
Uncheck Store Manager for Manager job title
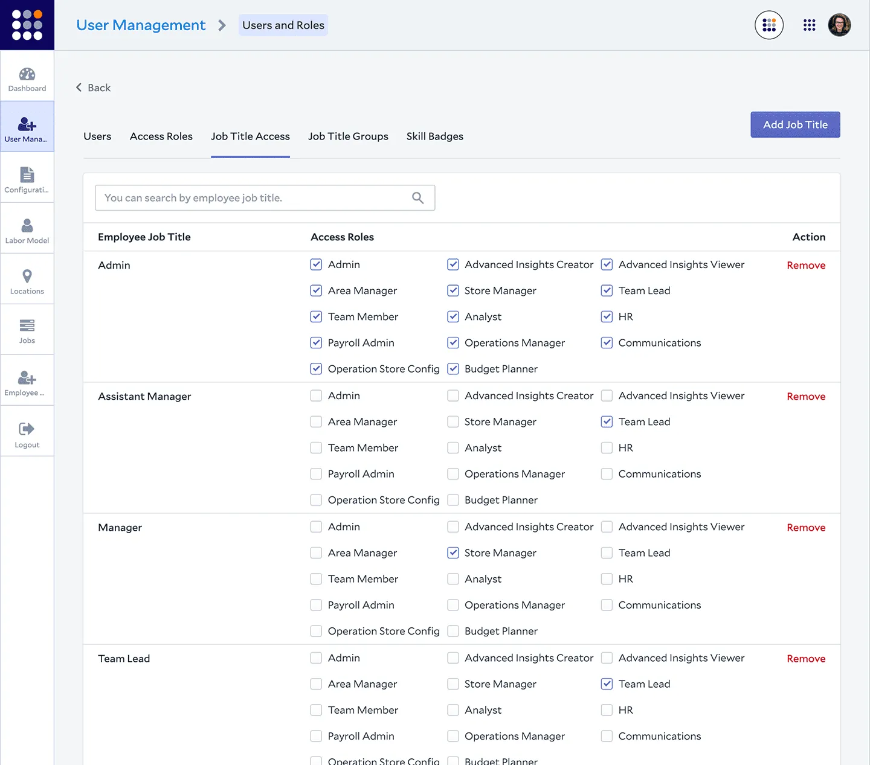(x=453, y=553)
